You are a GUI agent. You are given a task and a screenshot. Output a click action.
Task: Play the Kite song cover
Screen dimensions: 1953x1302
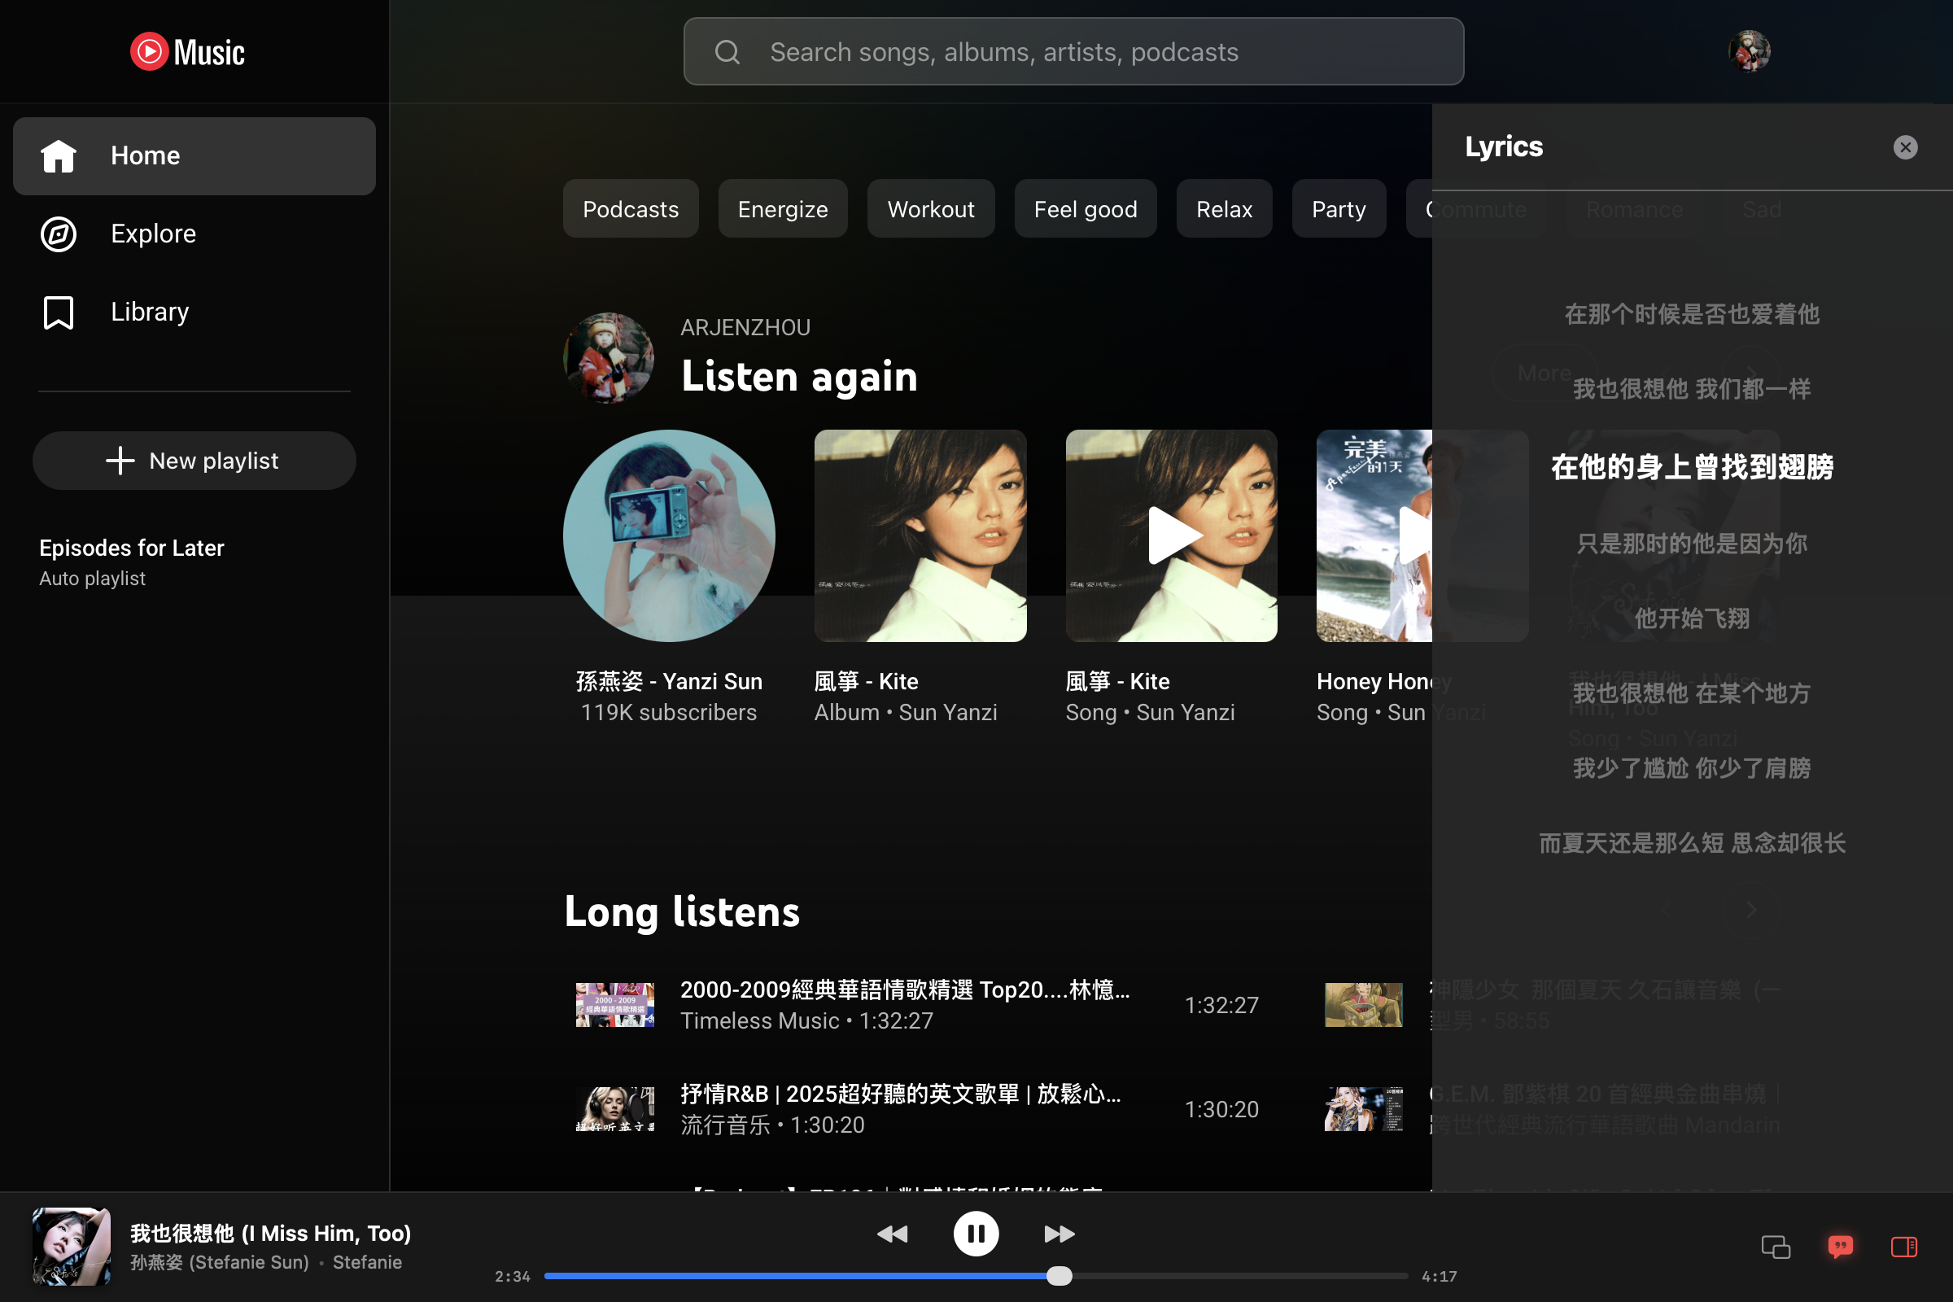tap(1172, 535)
